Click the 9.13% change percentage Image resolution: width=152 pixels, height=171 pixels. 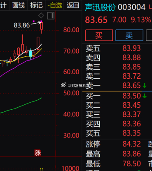coord(141,20)
